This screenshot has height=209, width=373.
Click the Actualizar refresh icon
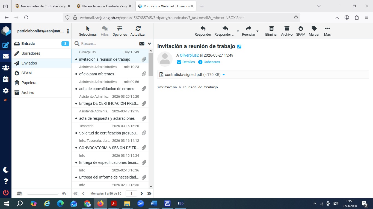pyautogui.click(x=138, y=29)
